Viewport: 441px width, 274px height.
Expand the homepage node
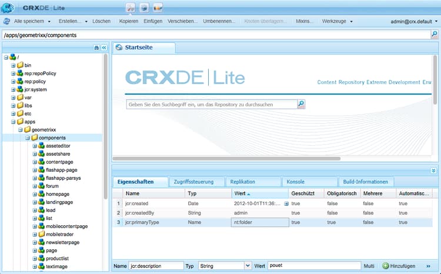35,194
